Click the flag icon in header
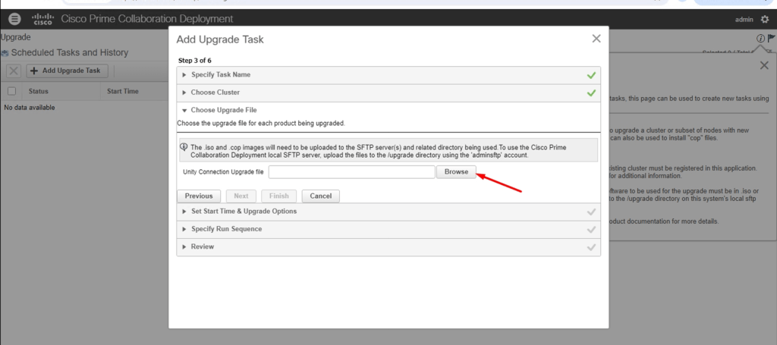The height and width of the screenshot is (345, 777). [x=772, y=38]
